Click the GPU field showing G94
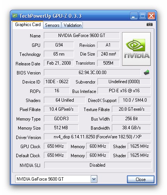The width and height of the screenshot is (167, 195). point(59,45)
